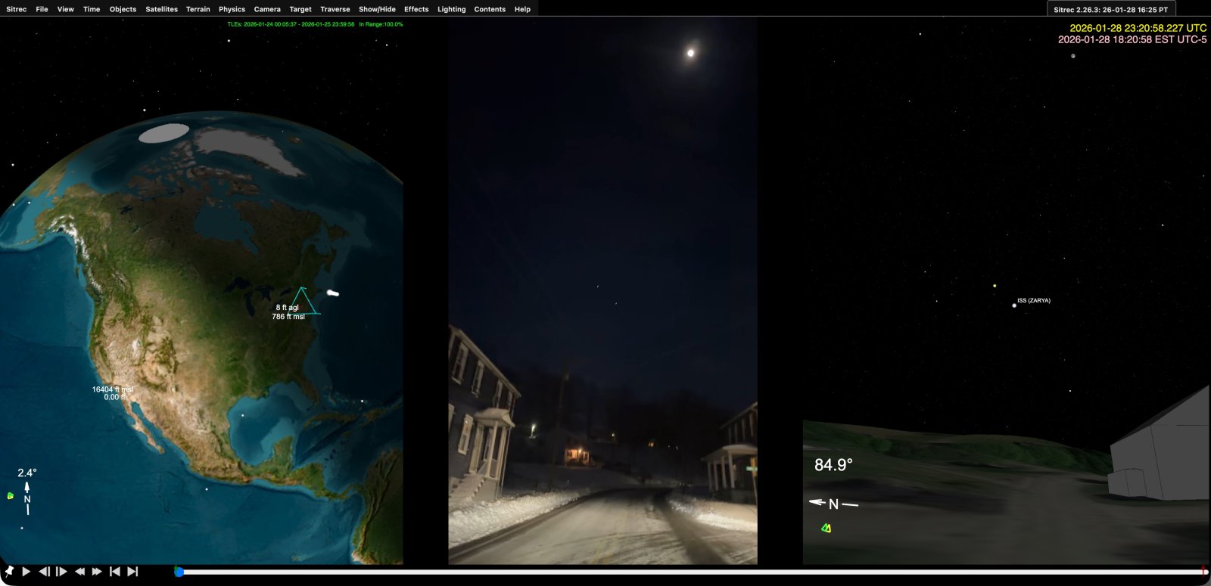Pin the playback control bar
Image resolution: width=1211 pixels, height=586 pixels.
9,572
